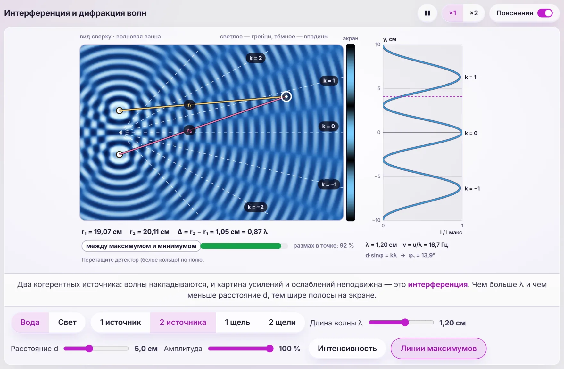Click the r₂ label on the pink line
564x369 pixels.
[x=189, y=130]
